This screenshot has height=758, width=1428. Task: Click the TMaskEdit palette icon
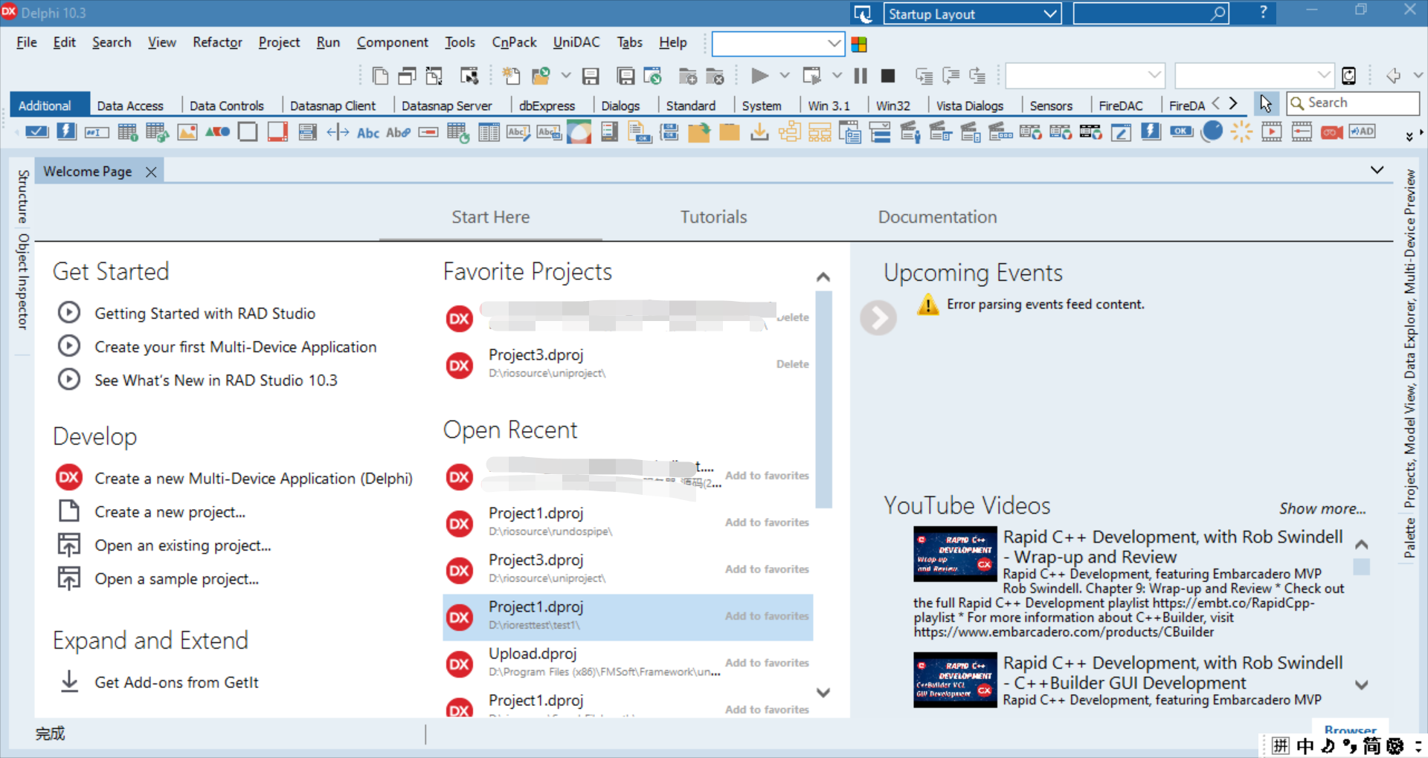pyautogui.click(x=97, y=132)
